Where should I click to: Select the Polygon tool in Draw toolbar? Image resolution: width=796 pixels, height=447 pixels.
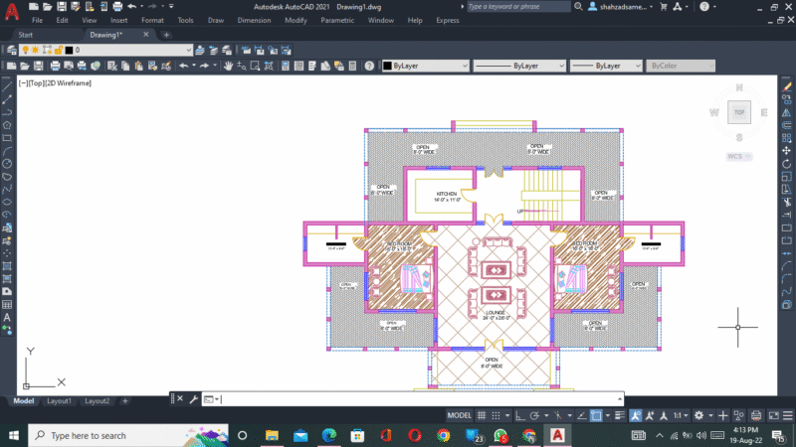coord(7,125)
